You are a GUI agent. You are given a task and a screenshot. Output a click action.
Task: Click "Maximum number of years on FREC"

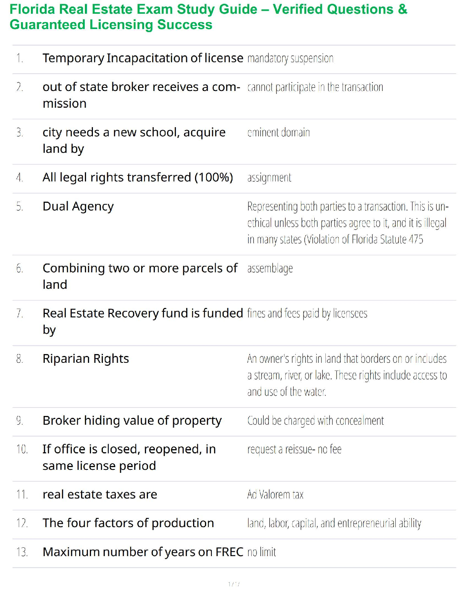click(x=143, y=552)
